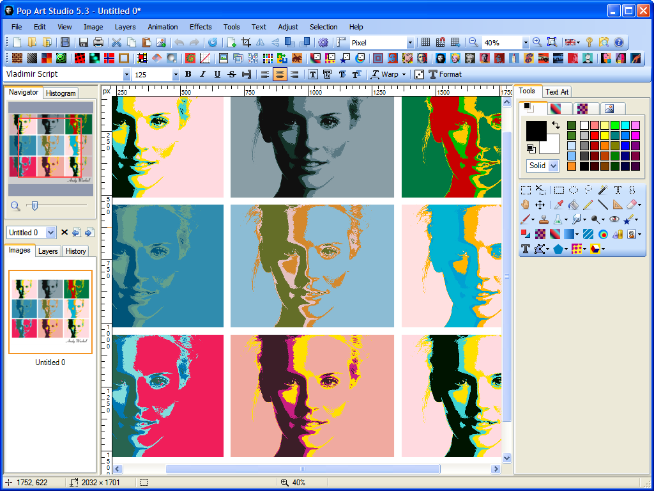Screen dimensions: 654x491
Task: Set text alignment to center
Action: coord(280,74)
